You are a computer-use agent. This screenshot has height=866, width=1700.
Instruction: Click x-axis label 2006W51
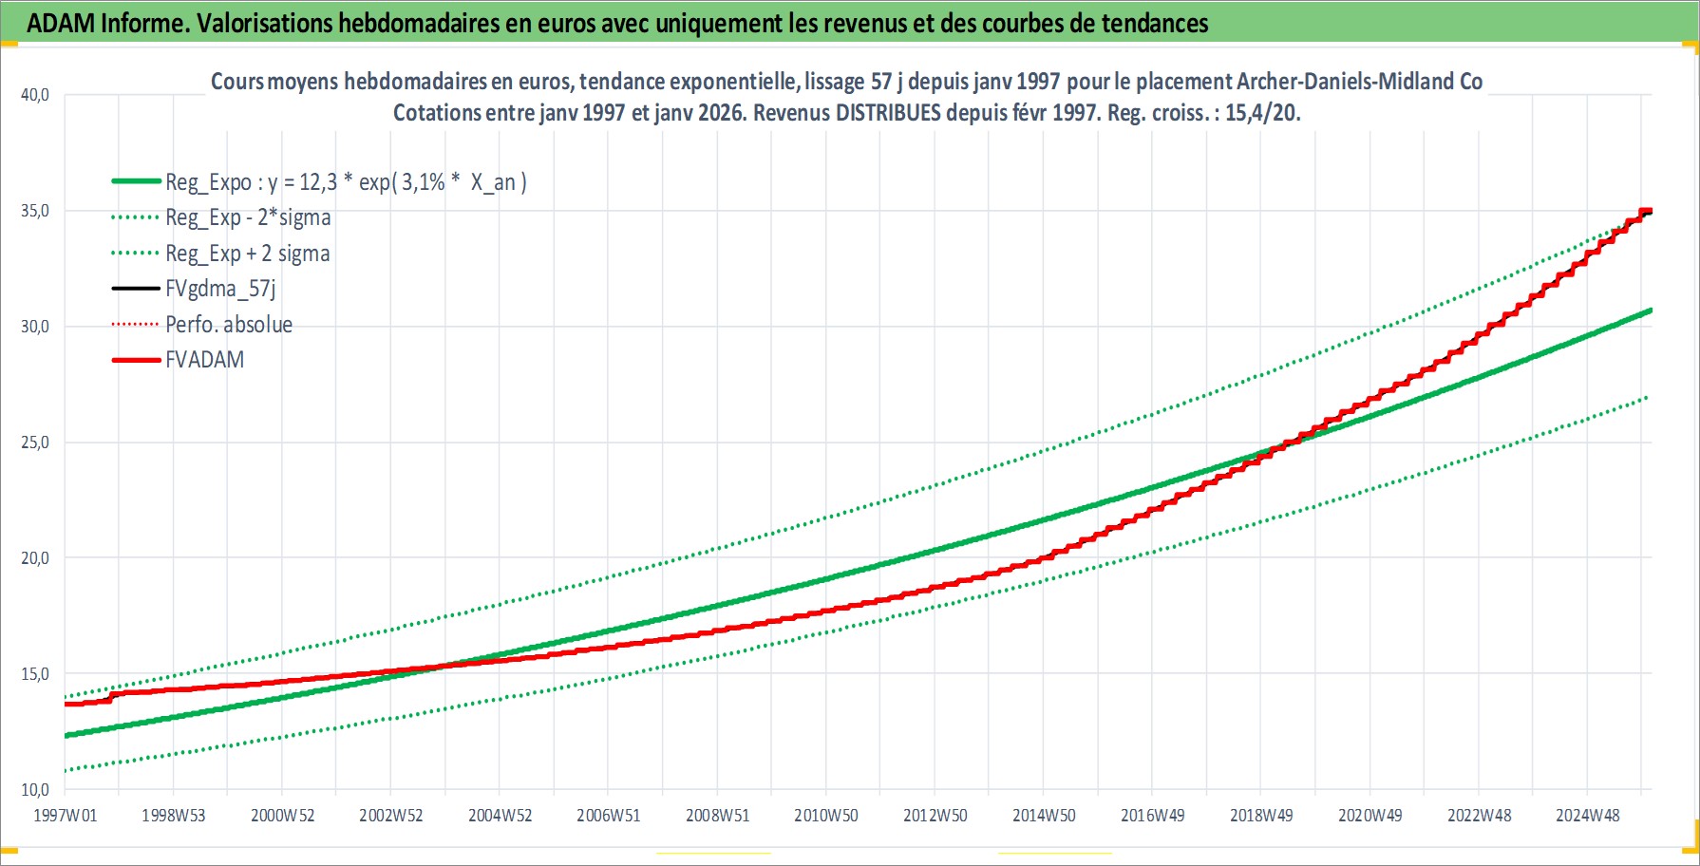click(x=609, y=816)
